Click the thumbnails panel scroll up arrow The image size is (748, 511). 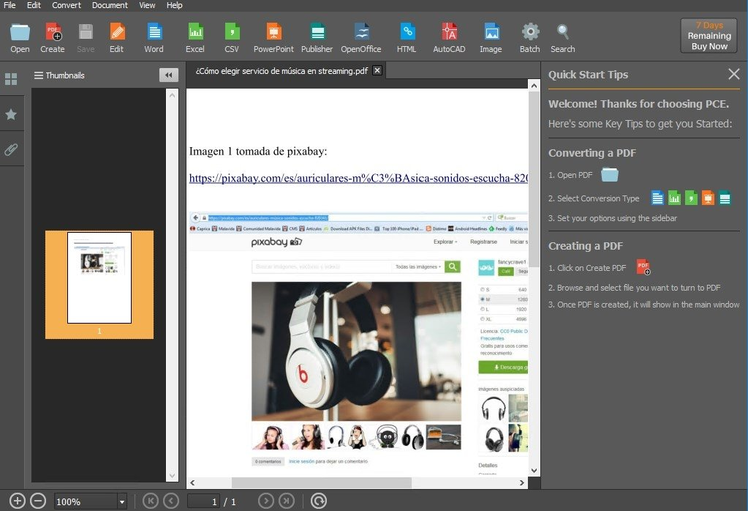coord(173,95)
